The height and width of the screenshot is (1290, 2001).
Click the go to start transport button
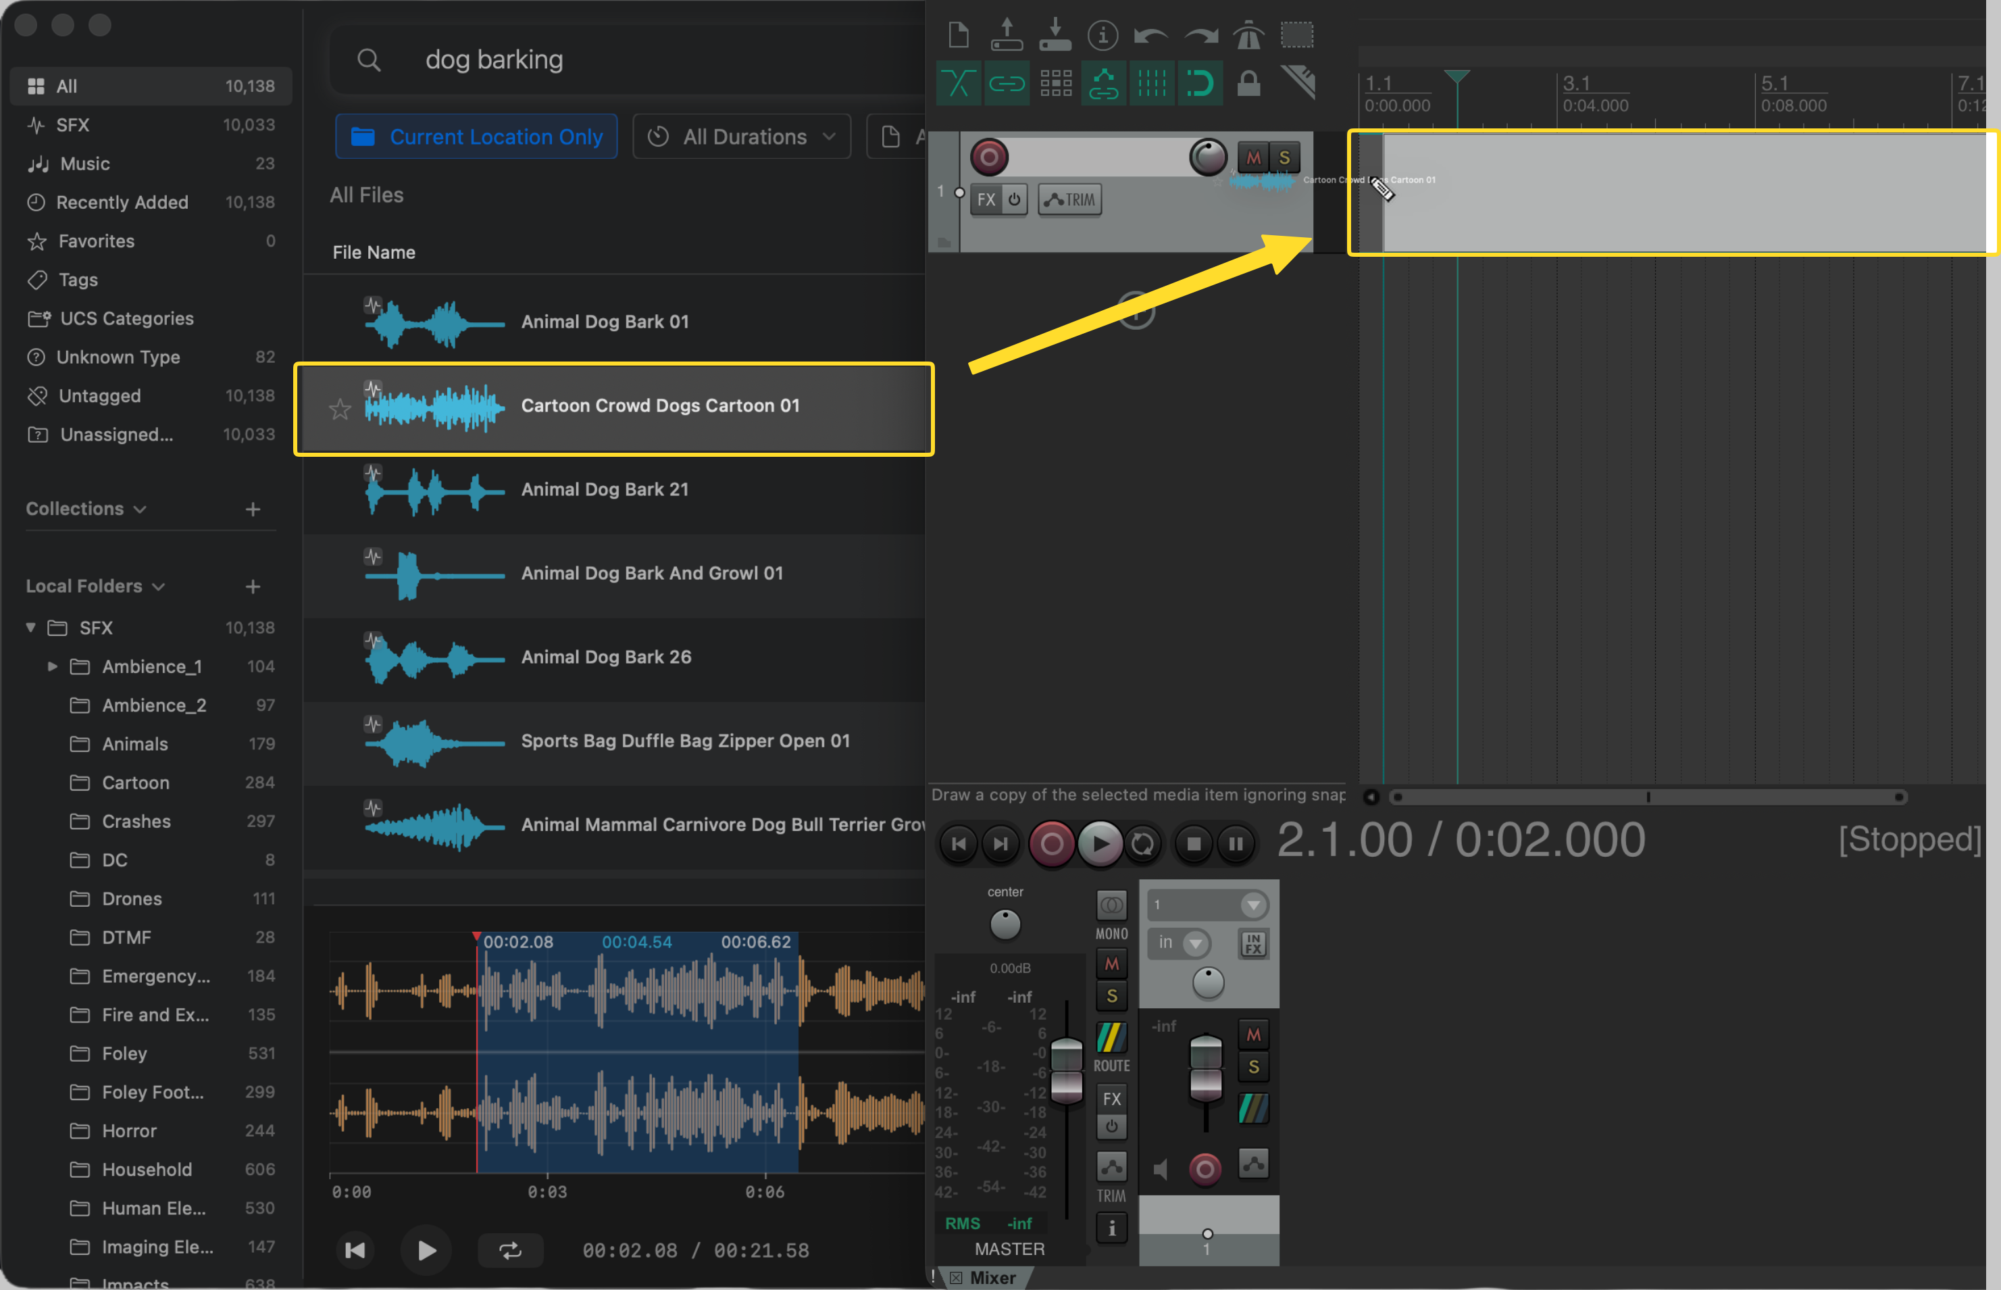point(958,843)
